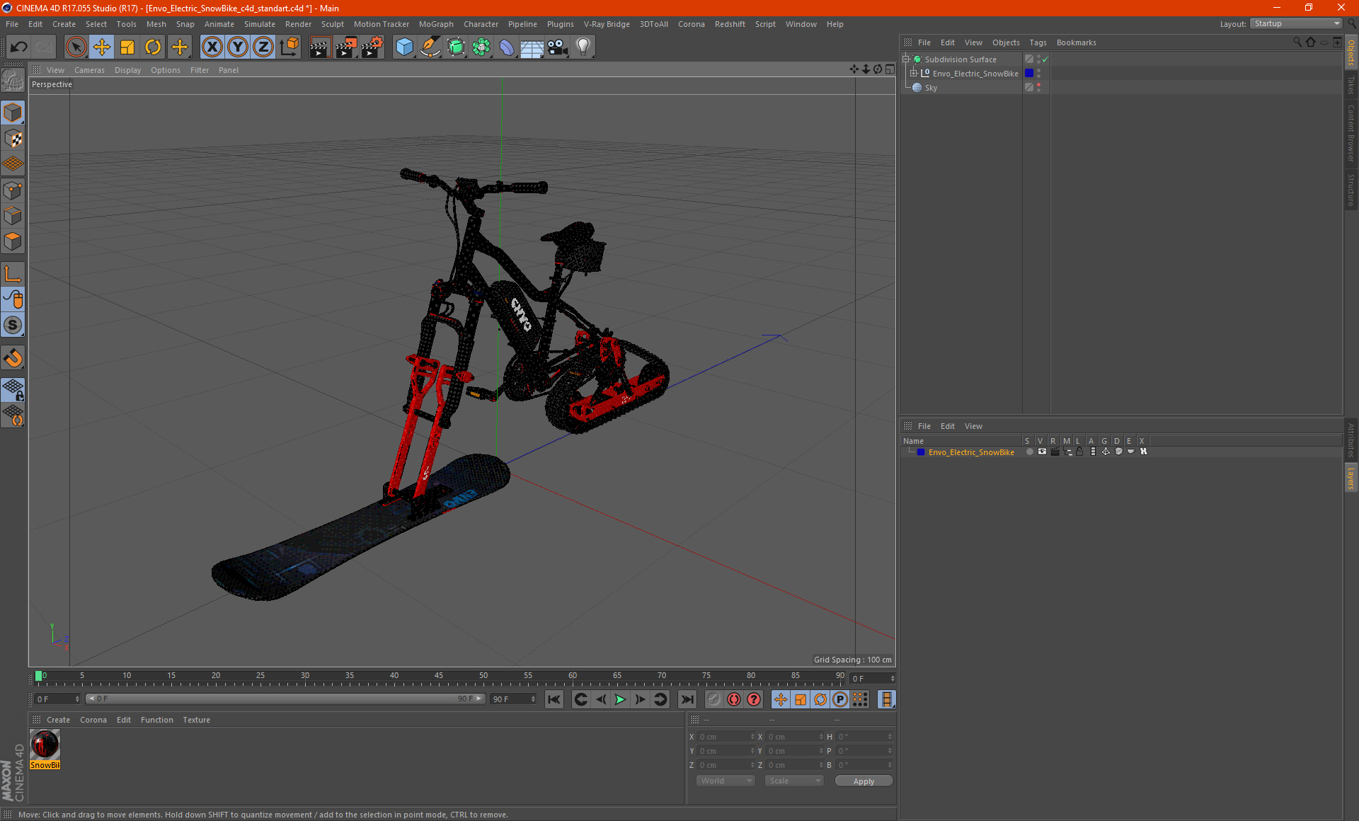The width and height of the screenshot is (1359, 821).
Task: Select the Scale tool icon
Action: coord(127,47)
